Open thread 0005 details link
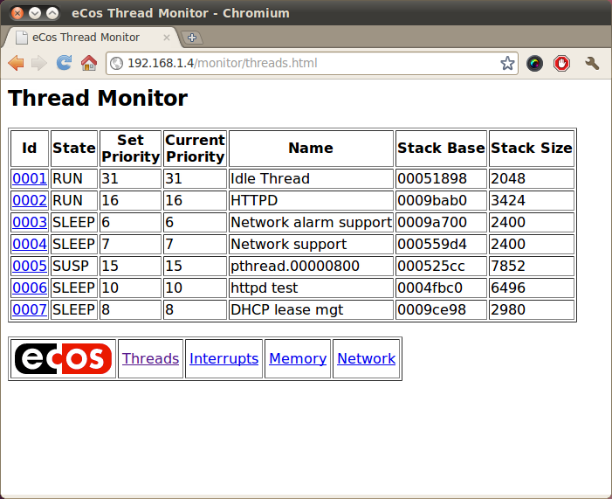This screenshot has height=499, width=612. (x=30, y=267)
